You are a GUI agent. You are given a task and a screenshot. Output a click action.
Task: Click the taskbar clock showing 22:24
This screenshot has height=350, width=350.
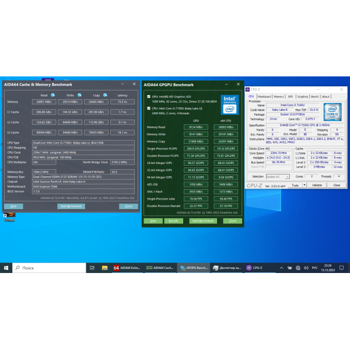(328, 268)
